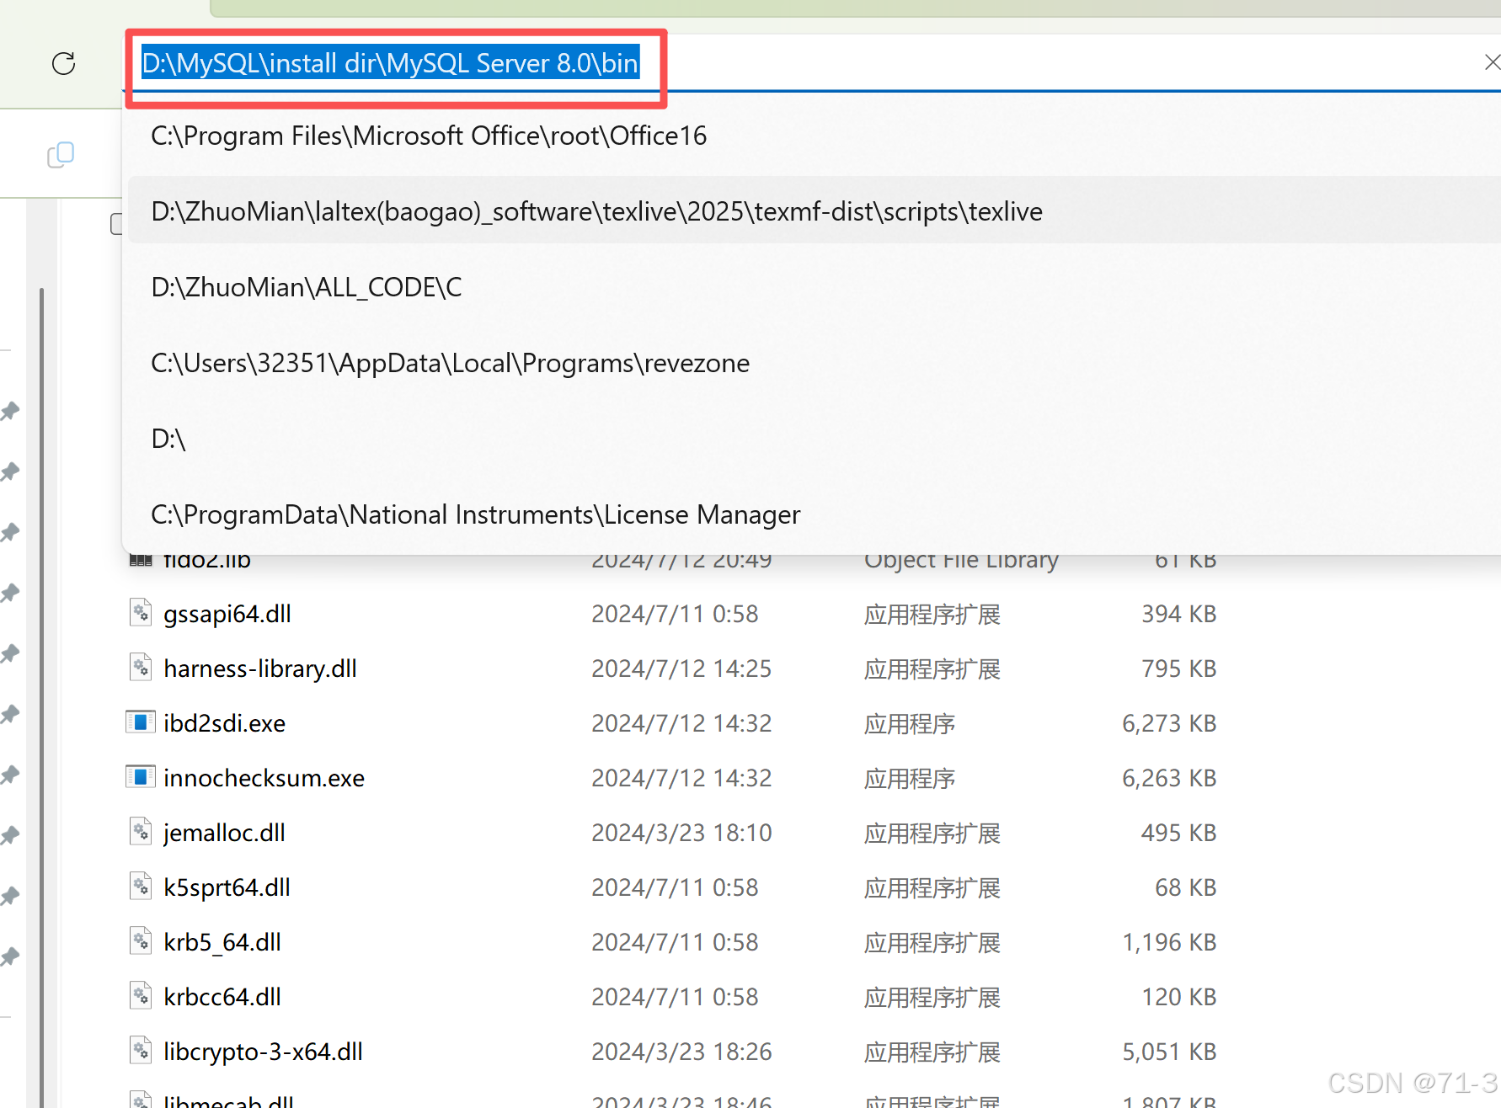This screenshot has width=1501, height=1108.
Task: Click the modified date of krb5_64.dll
Action: click(x=675, y=942)
